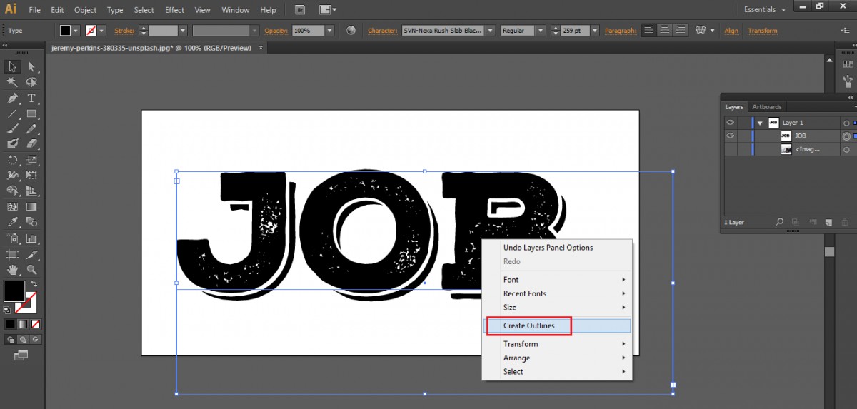Screen dimensions: 857x409
Task: Activate the Zoom magnifier tool
Action: [x=31, y=270]
